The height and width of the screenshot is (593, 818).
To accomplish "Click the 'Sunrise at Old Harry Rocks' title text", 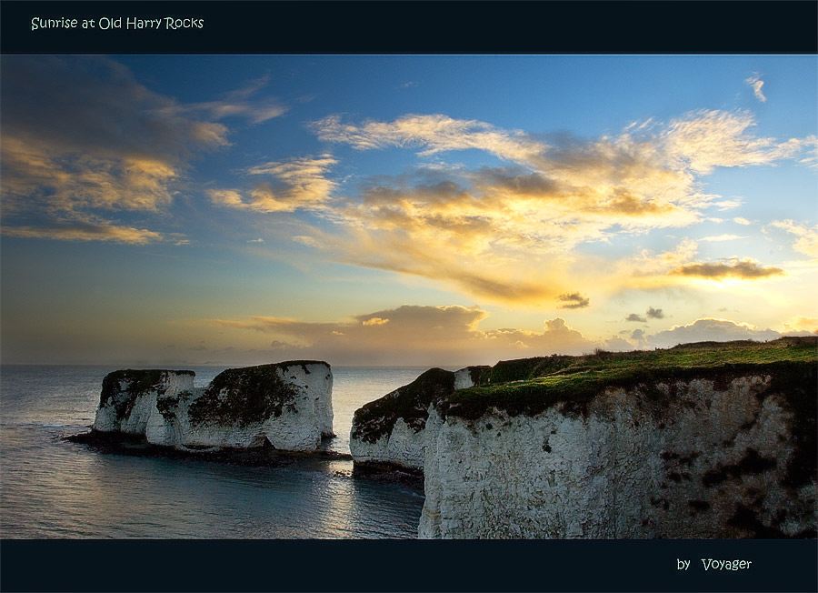I will [117, 24].
